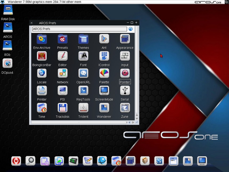Open the DOpus4 desktop icon
229x172 pixels.
pos(7,63)
